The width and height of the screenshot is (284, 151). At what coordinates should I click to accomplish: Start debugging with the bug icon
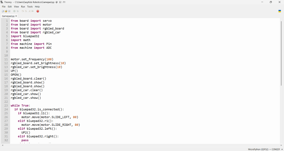coord(18,11)
